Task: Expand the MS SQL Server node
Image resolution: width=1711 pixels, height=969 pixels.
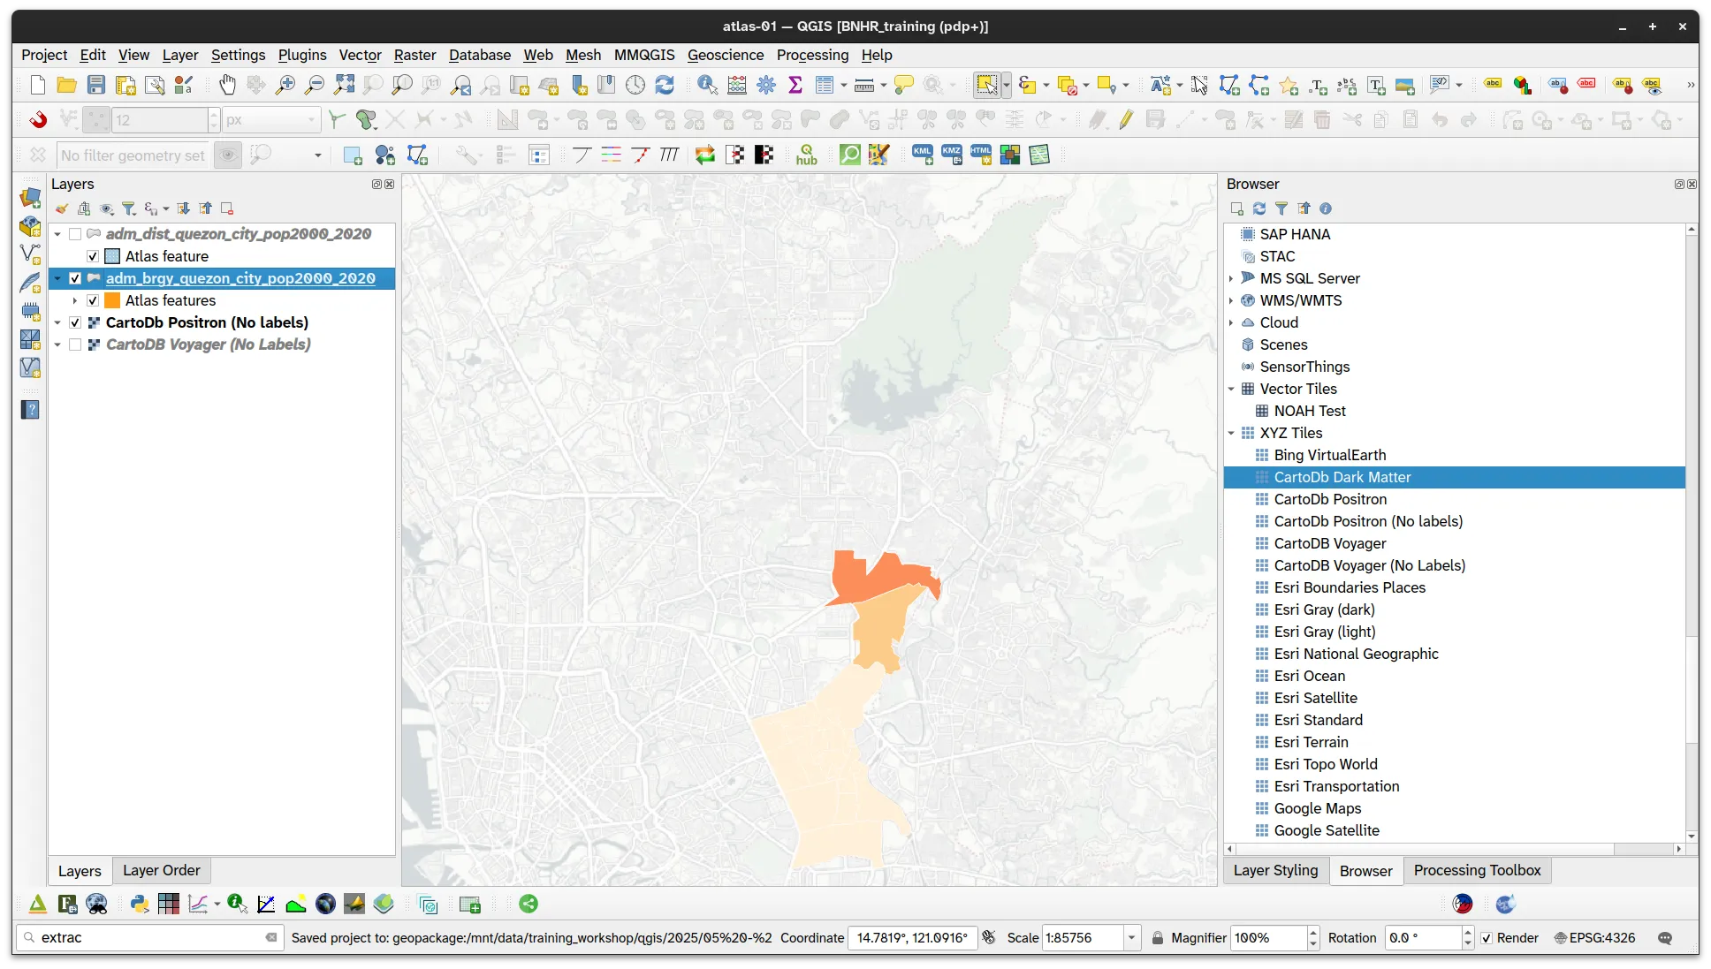Action: click(1231, 278)
